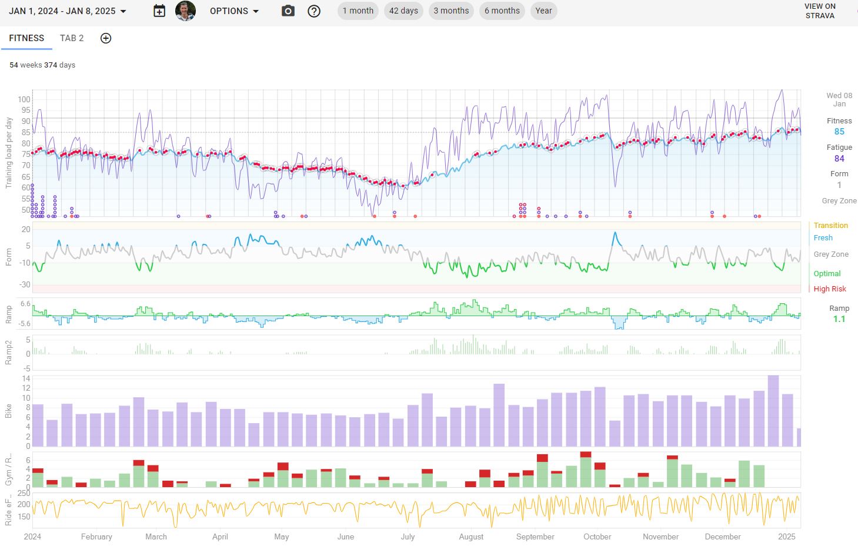Choose the 6 months range
The height and width of the screenshot is (550, 858).
[x=502, y=11]
